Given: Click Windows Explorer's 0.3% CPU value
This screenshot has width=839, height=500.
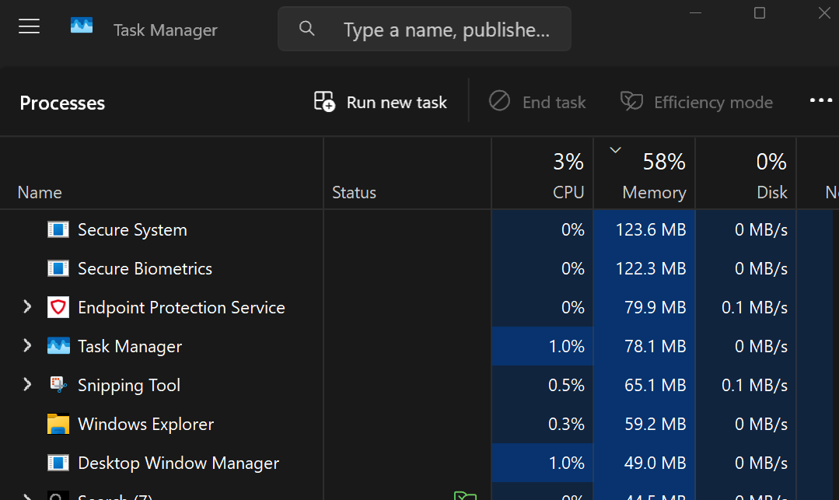Looking at the screenshot, I should 566,424.
